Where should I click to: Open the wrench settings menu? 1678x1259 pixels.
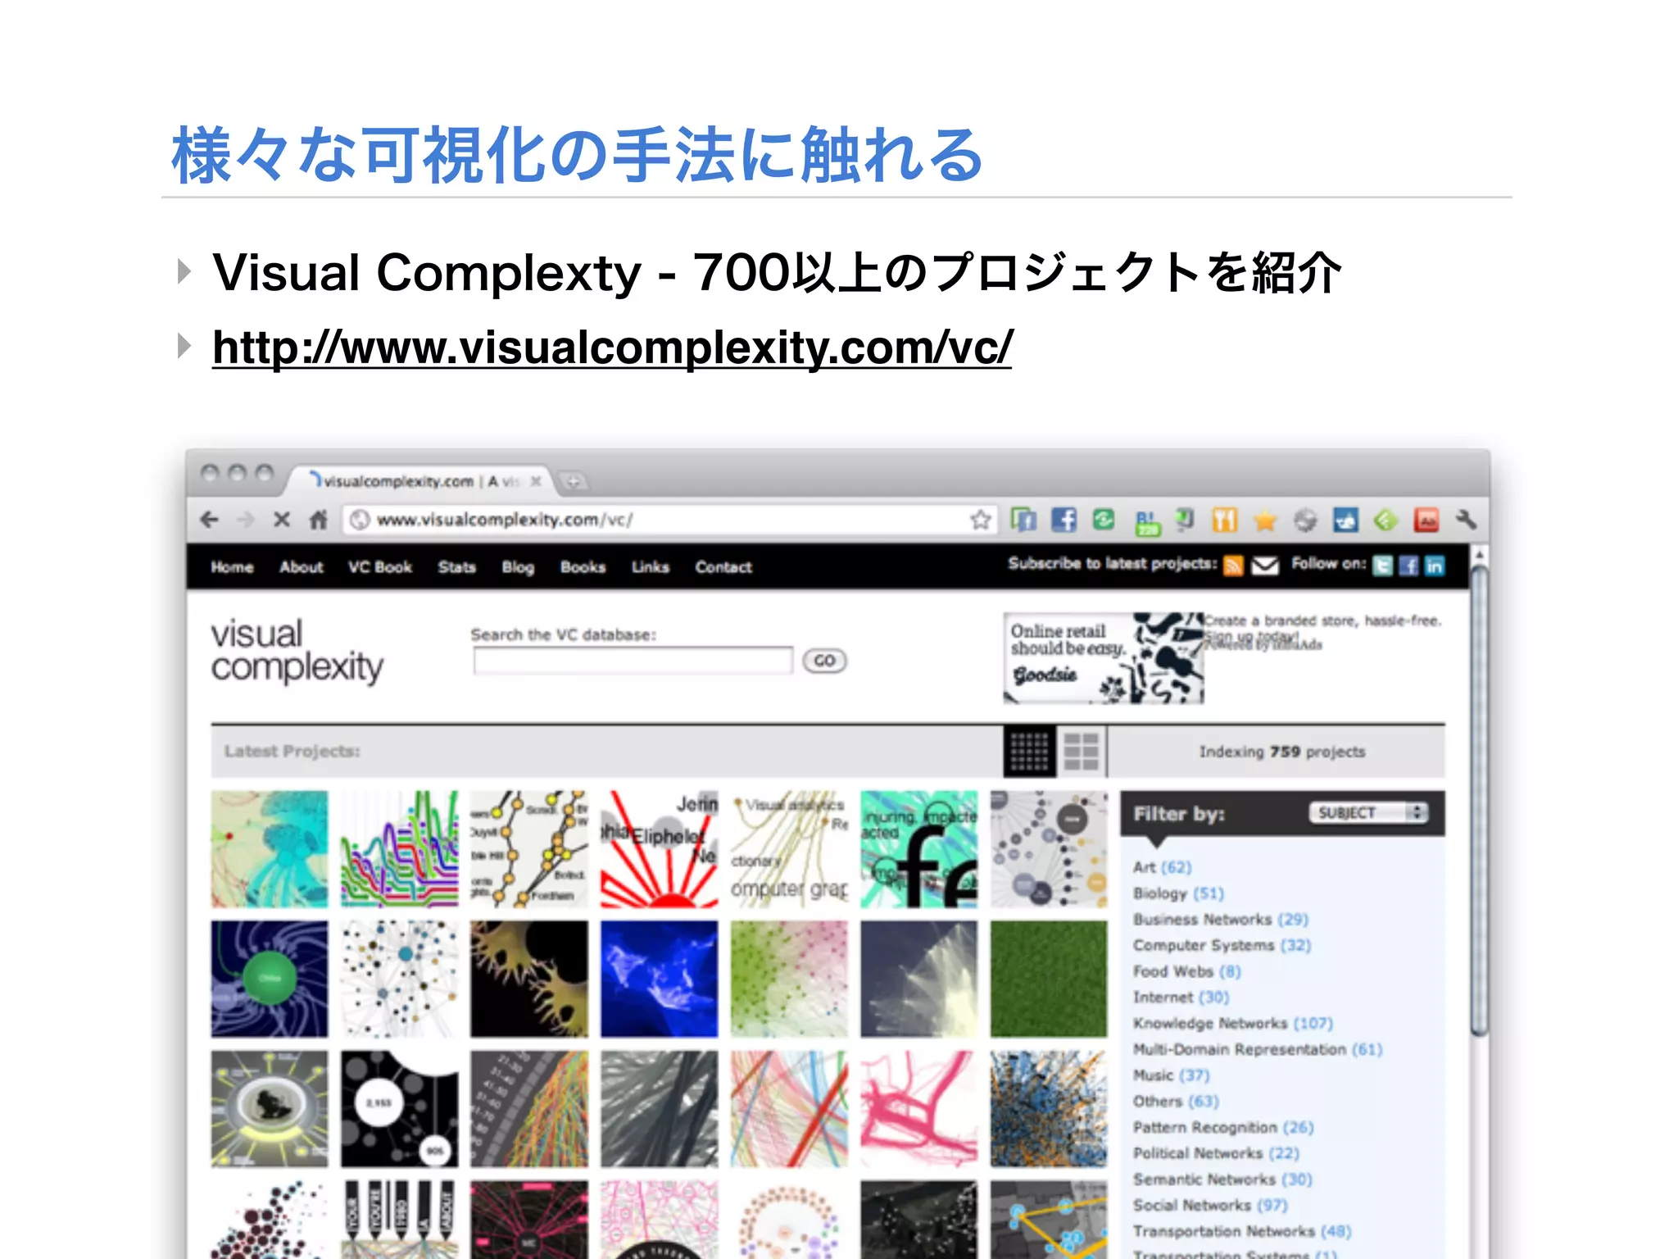pyautogui.click(x=1466, y=520)
